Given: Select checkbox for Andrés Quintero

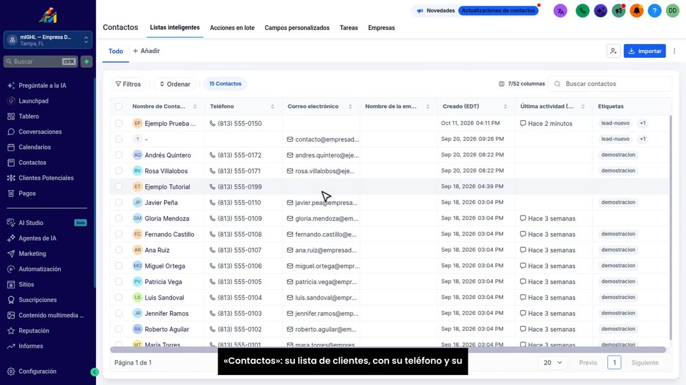Looking at the screenshot, I should (x=118, y=155).
